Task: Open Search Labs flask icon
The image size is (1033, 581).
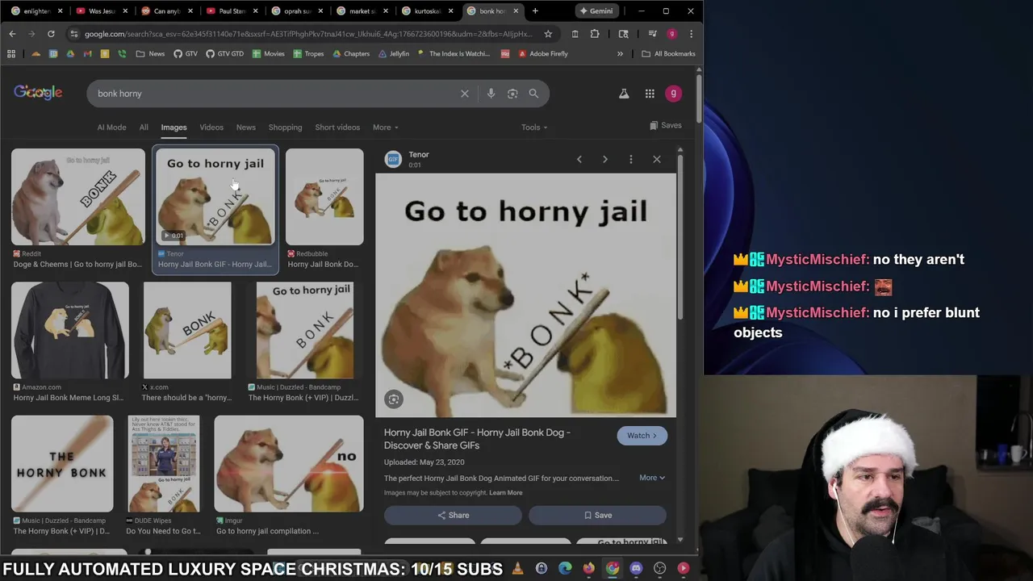Action: pos(624,94)
